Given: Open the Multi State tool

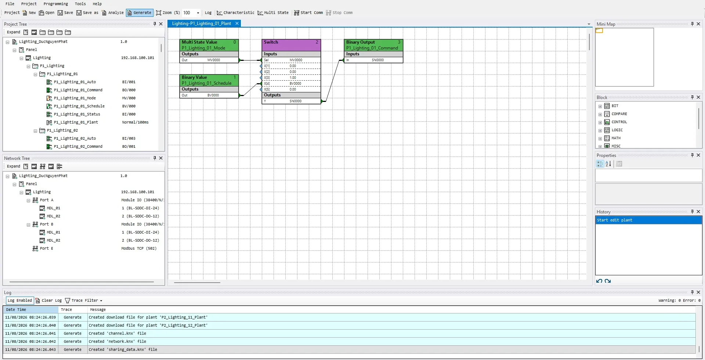Looking at the screenshot, I should [273, 13].
